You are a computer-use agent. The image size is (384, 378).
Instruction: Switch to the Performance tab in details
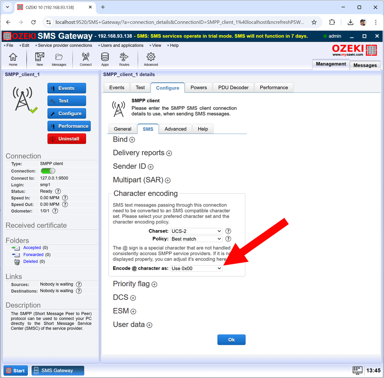(274, 88)
